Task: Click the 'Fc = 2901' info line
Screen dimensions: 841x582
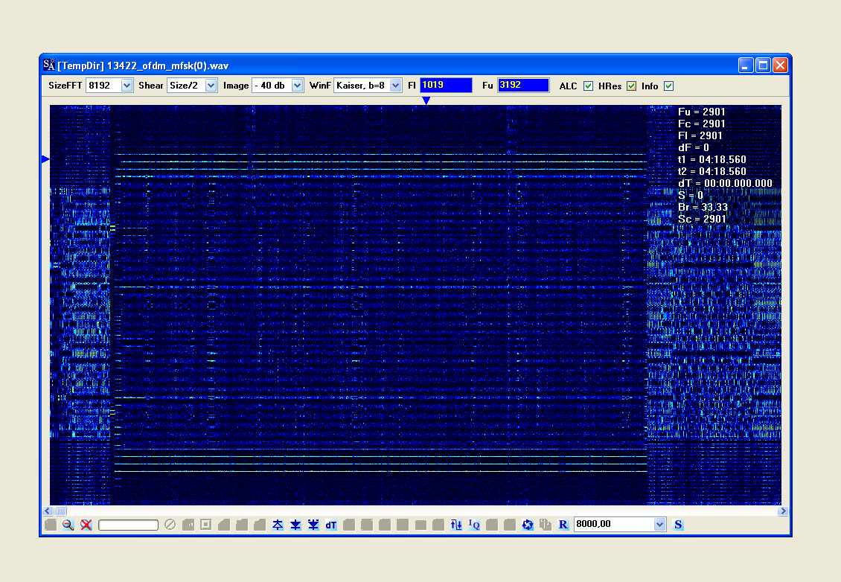Action: point(702,124)
